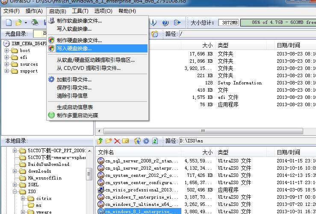
Task: Open the 工具(T) menu
Action: coord(80,11)
